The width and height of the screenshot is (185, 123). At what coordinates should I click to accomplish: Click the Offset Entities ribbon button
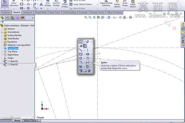pyautogui.click(x=65, y=4)
